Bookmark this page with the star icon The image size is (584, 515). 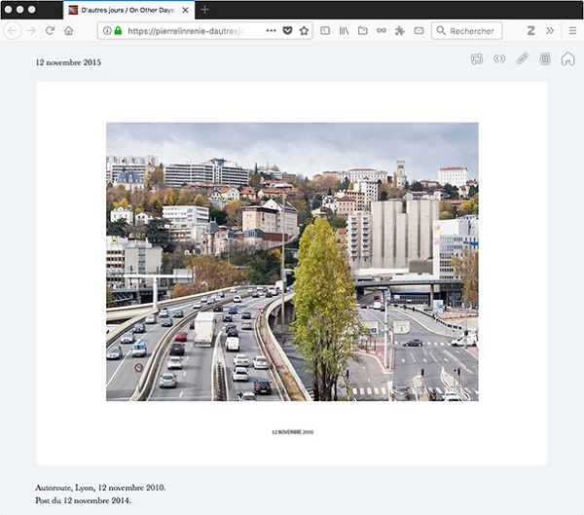(304, 31)
